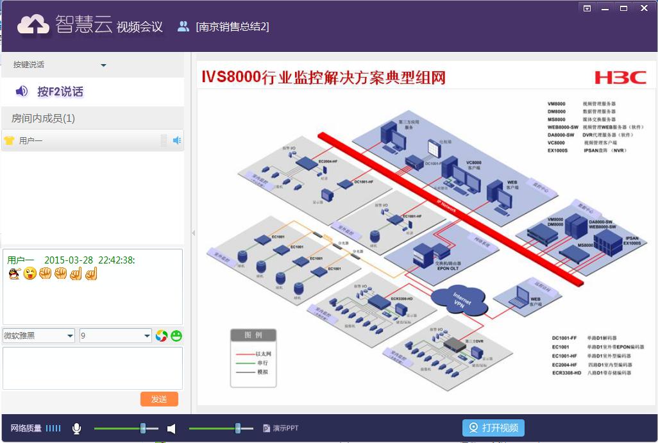Click the 按F2说话 speaker icon
658x443 pixels.
(x=22, y=92)
